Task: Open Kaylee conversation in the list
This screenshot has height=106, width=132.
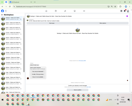Action: [x=12, y=24]
